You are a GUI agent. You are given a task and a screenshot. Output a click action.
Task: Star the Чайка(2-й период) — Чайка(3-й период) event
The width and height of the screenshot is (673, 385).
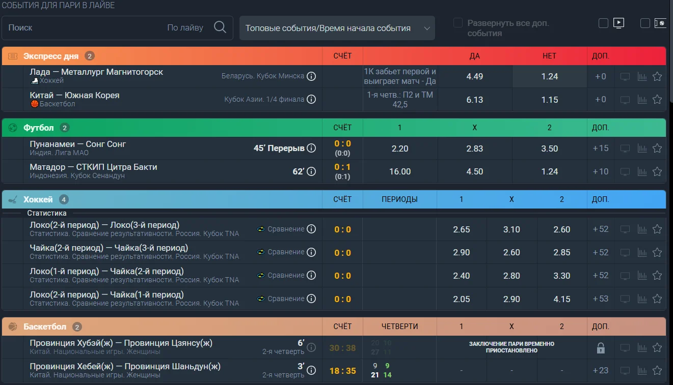(657, 252)
